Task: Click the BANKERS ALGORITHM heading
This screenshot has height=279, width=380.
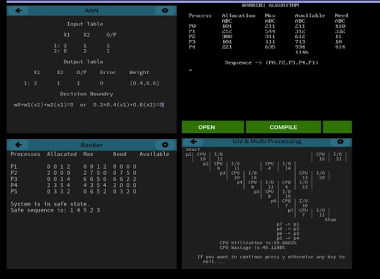Action: pos(270,6)
